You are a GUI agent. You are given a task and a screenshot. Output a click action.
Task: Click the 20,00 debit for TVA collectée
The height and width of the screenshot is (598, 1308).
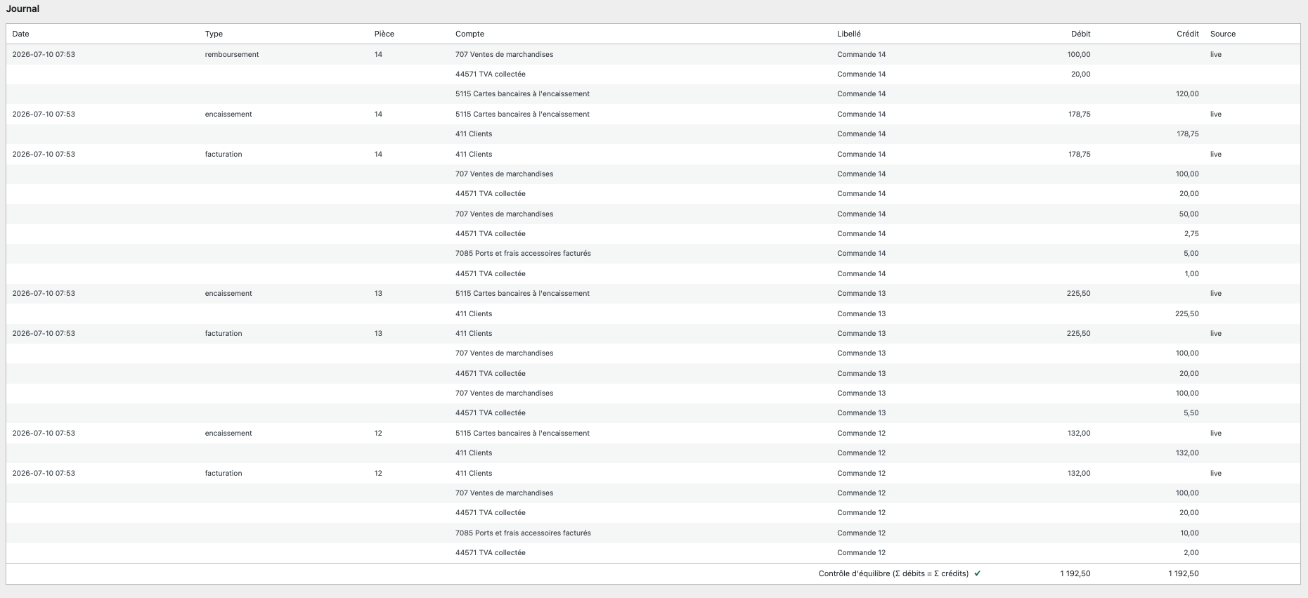click(1081, 74)
